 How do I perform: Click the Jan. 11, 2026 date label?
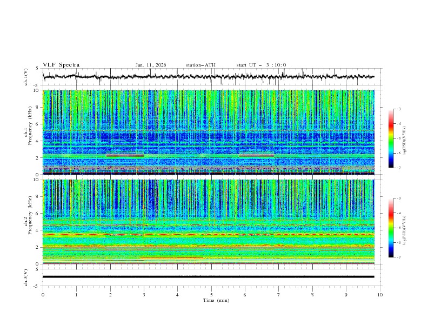(x=151, y=65)
